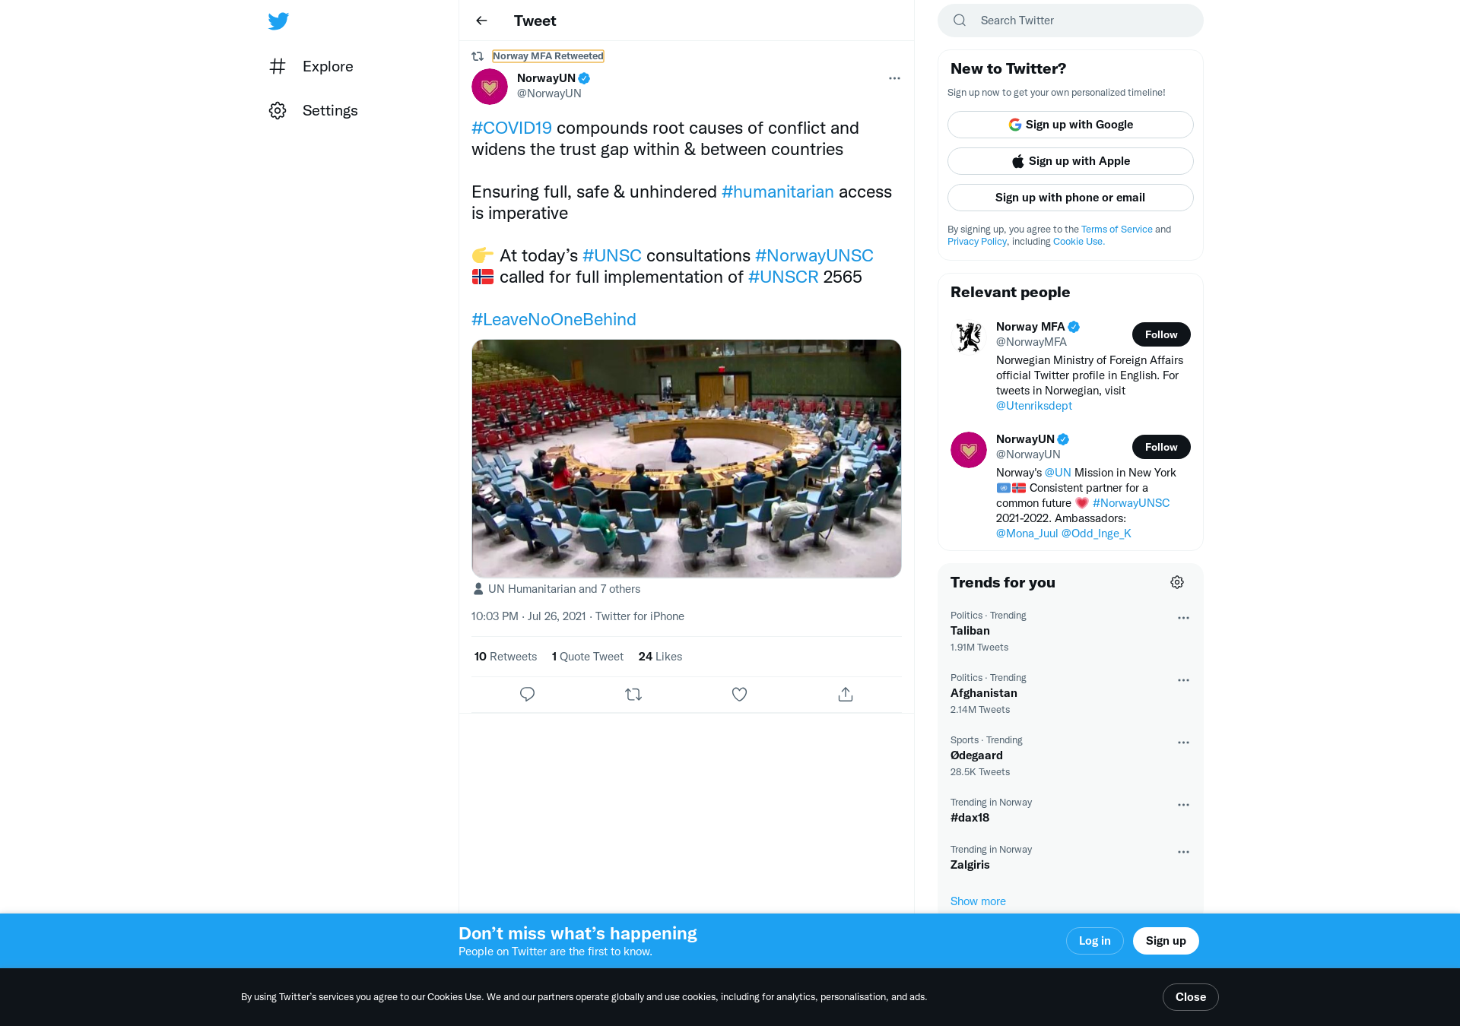The height and width of the screenshot is (1026, 1460).
Task: Open the #LeaveNoOneBehind hashtag link
Action: [x=554, y=319]
